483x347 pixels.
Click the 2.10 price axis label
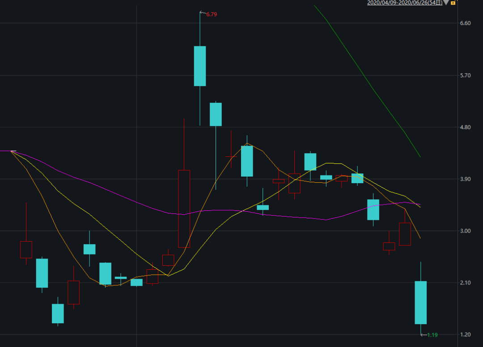465,283
